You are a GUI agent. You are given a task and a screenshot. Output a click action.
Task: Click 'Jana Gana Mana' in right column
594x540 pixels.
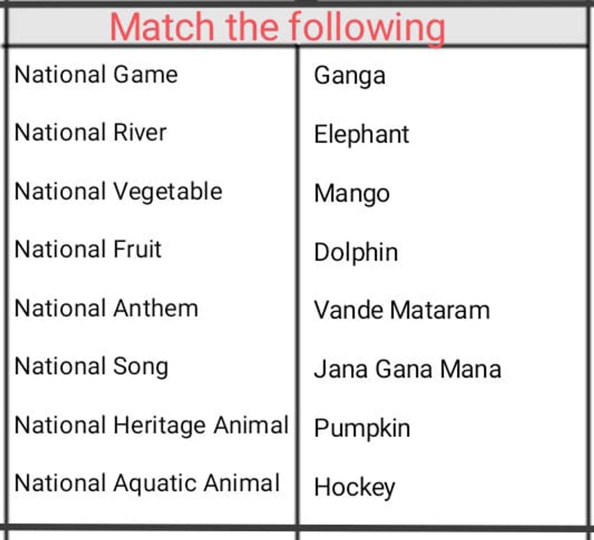(407, 369)
